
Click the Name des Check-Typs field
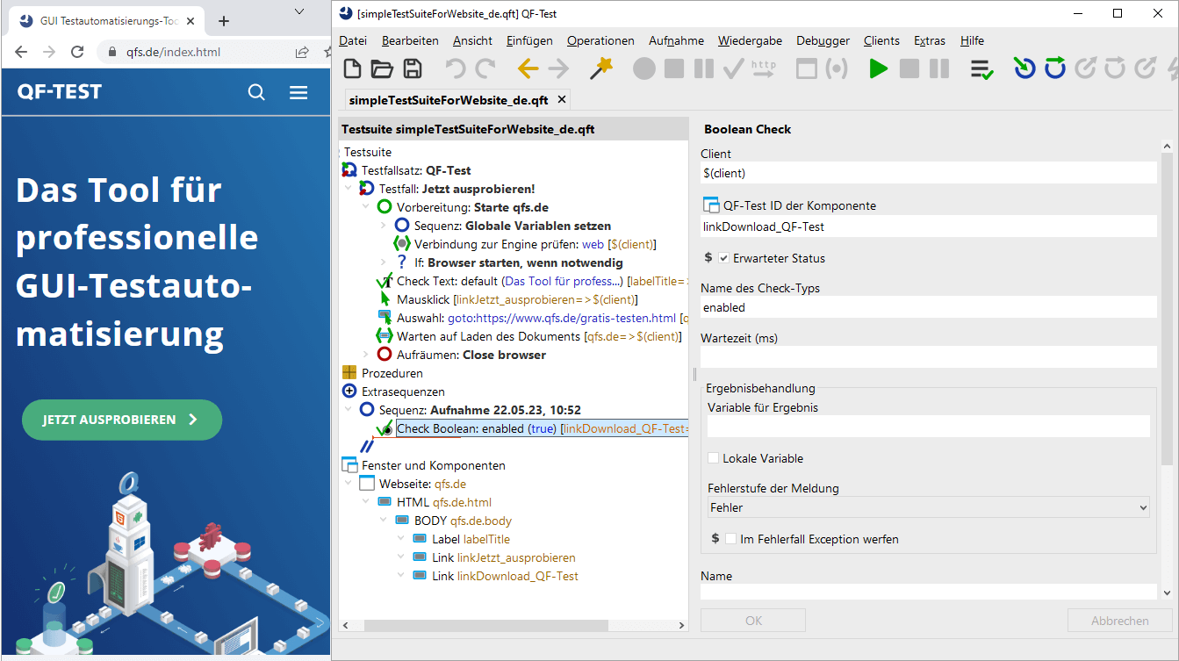[x=929, y=307]
